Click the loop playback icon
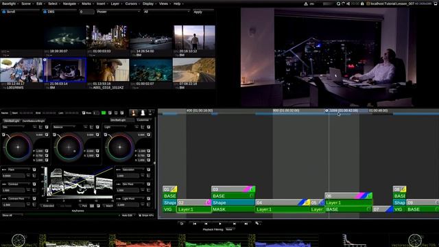 point(182,224)
